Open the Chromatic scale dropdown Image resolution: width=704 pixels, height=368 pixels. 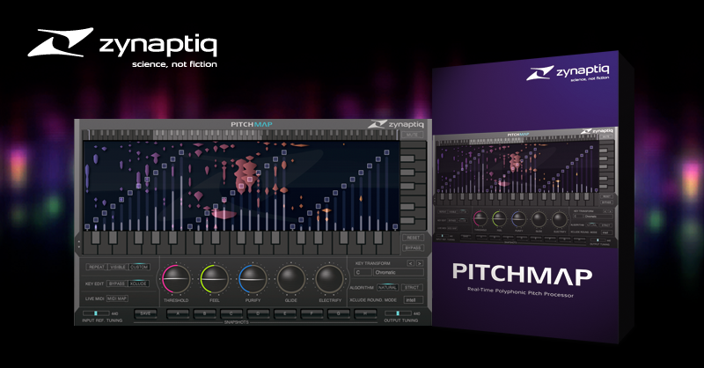[x=399, y=272]
